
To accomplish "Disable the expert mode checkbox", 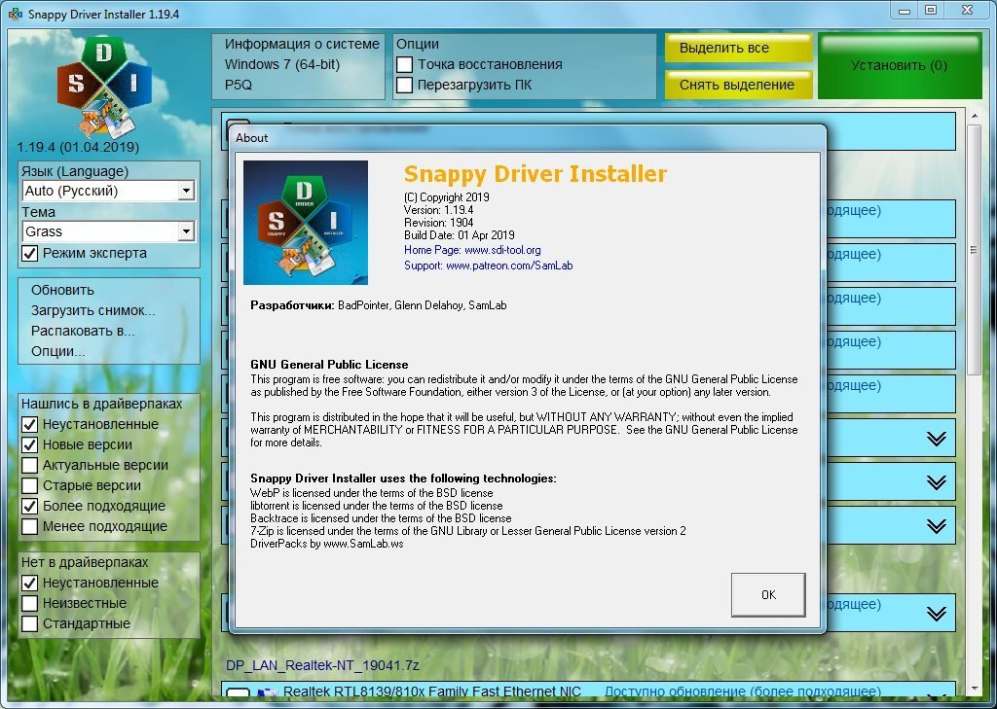I will coord(30,253).
